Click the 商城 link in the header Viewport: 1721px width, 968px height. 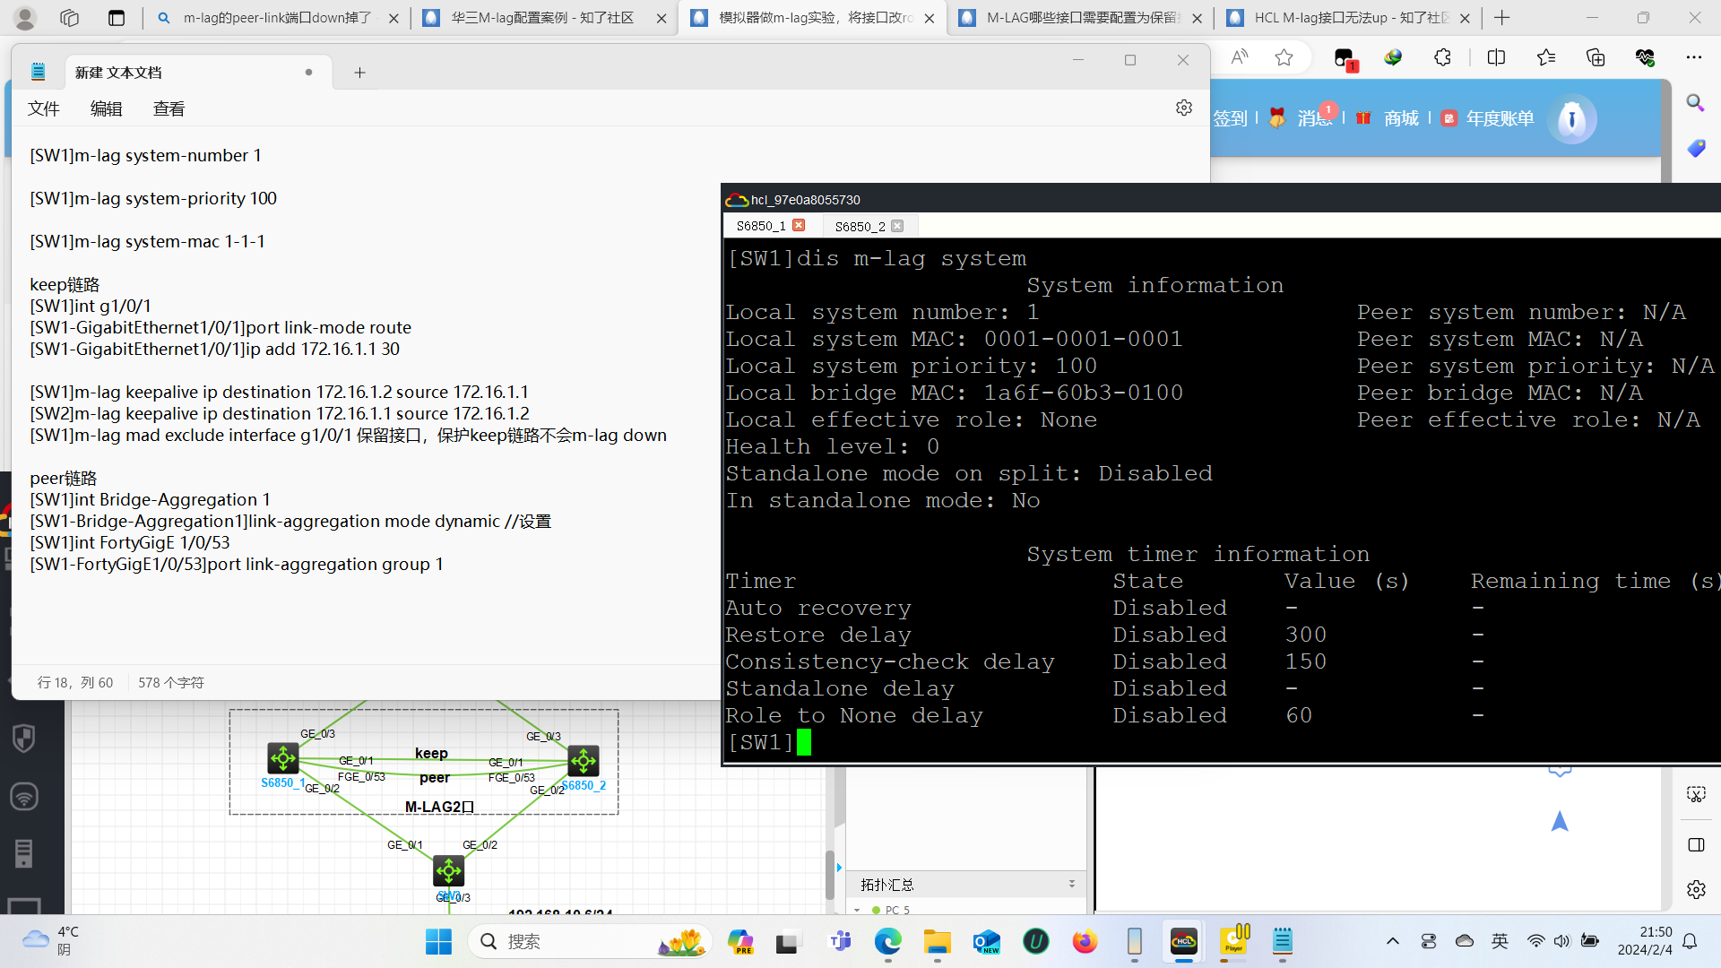point(1401,118)
